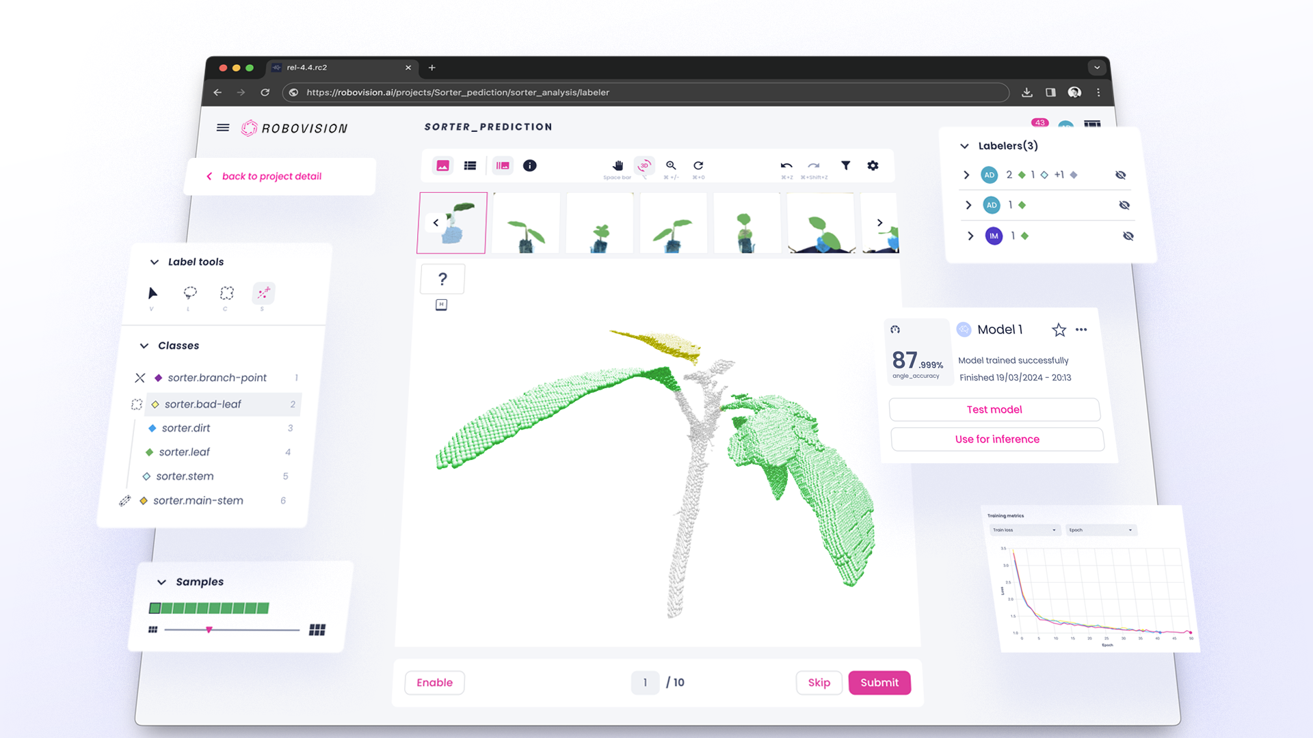Open viewer settings with the gear icon
Viewport: 1313px width, 738px height.
873,165
